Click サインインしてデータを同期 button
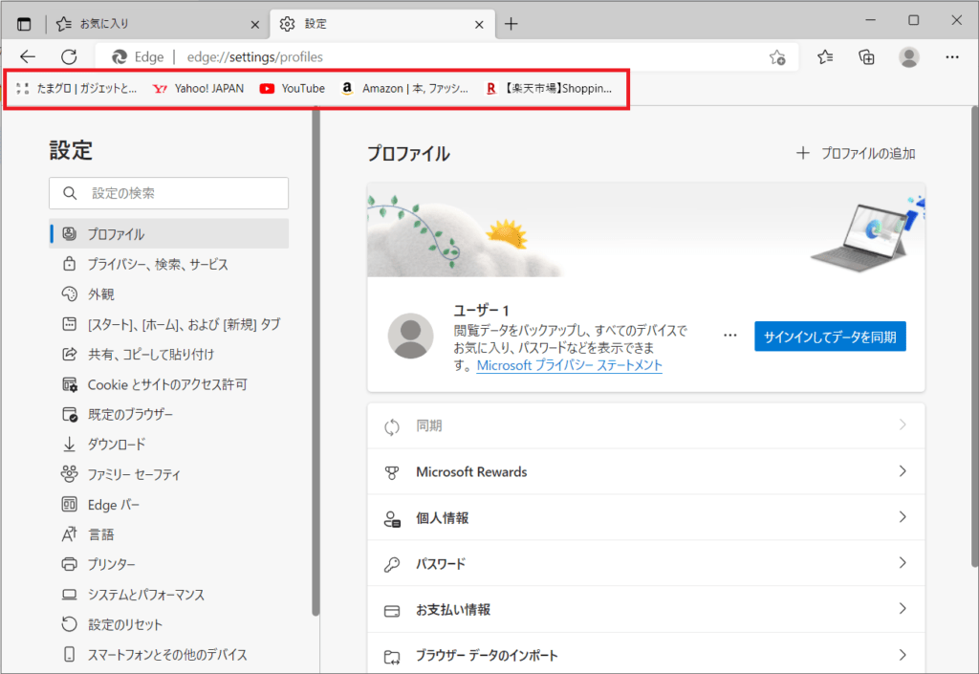Image resolution: width=979 pixels, height=674 pixels. point(829,336)
